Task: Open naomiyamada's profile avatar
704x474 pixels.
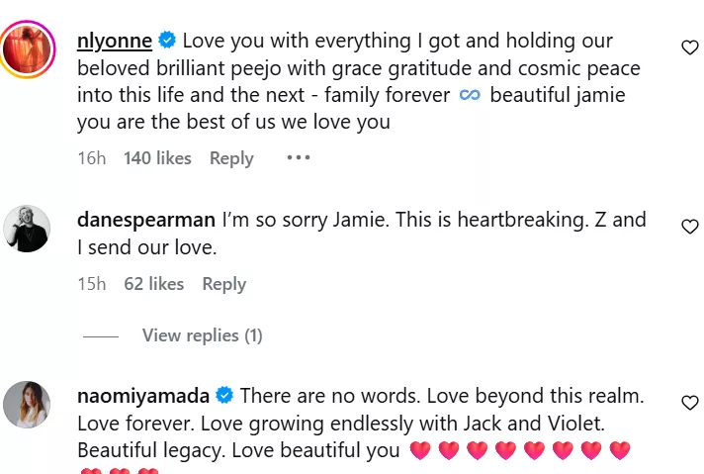Action: coord(27,404)
